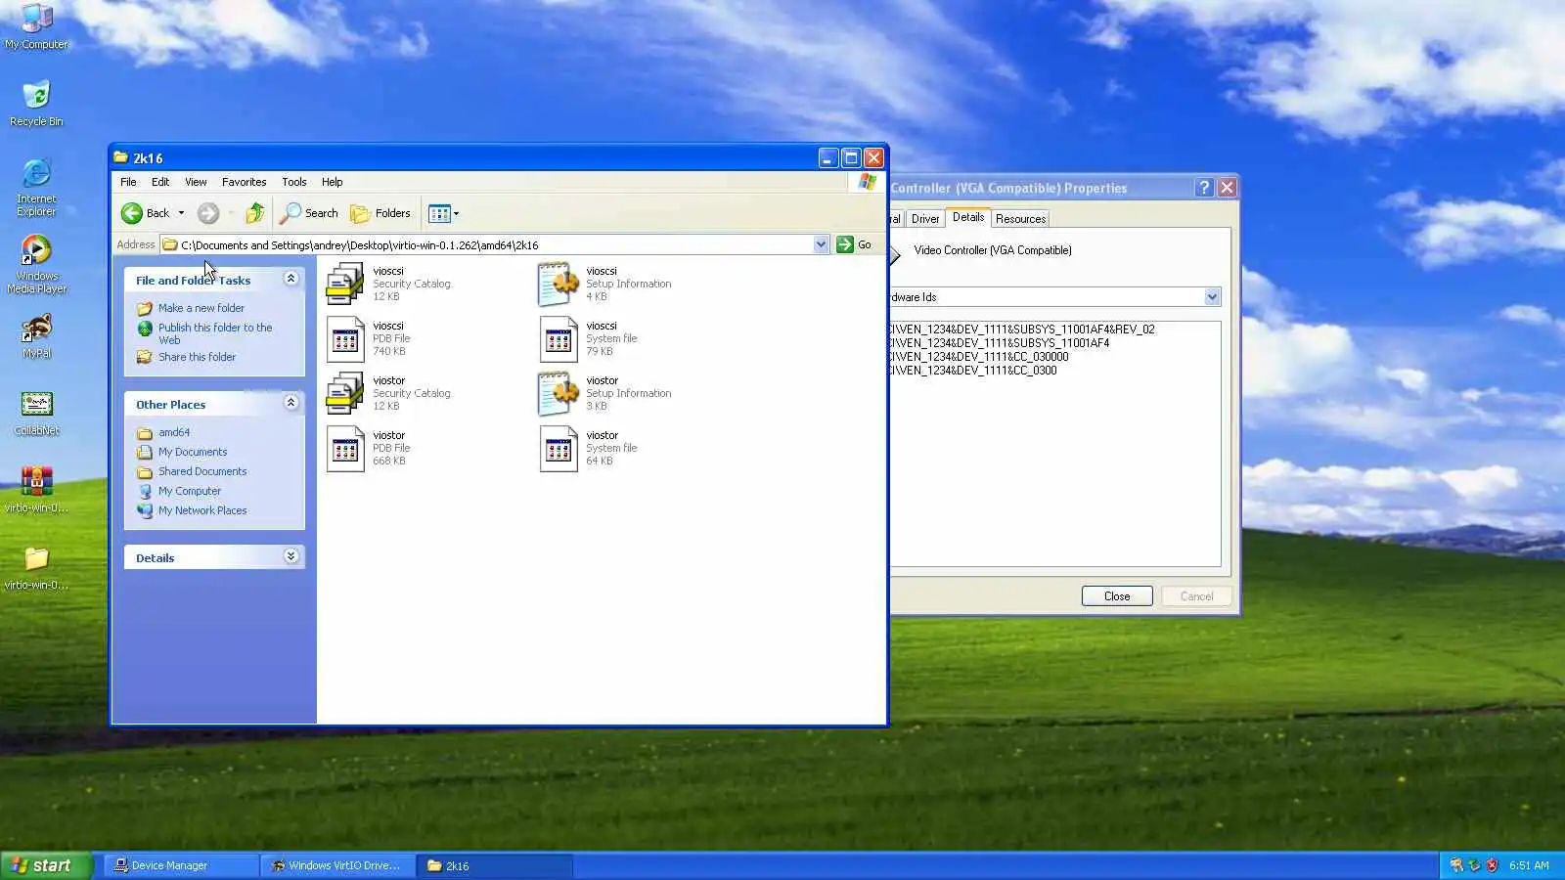
Task: Click the Go button
Action: click(855, 244)
